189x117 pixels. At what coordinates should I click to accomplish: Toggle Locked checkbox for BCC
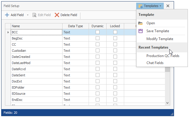tap(115, 32)
